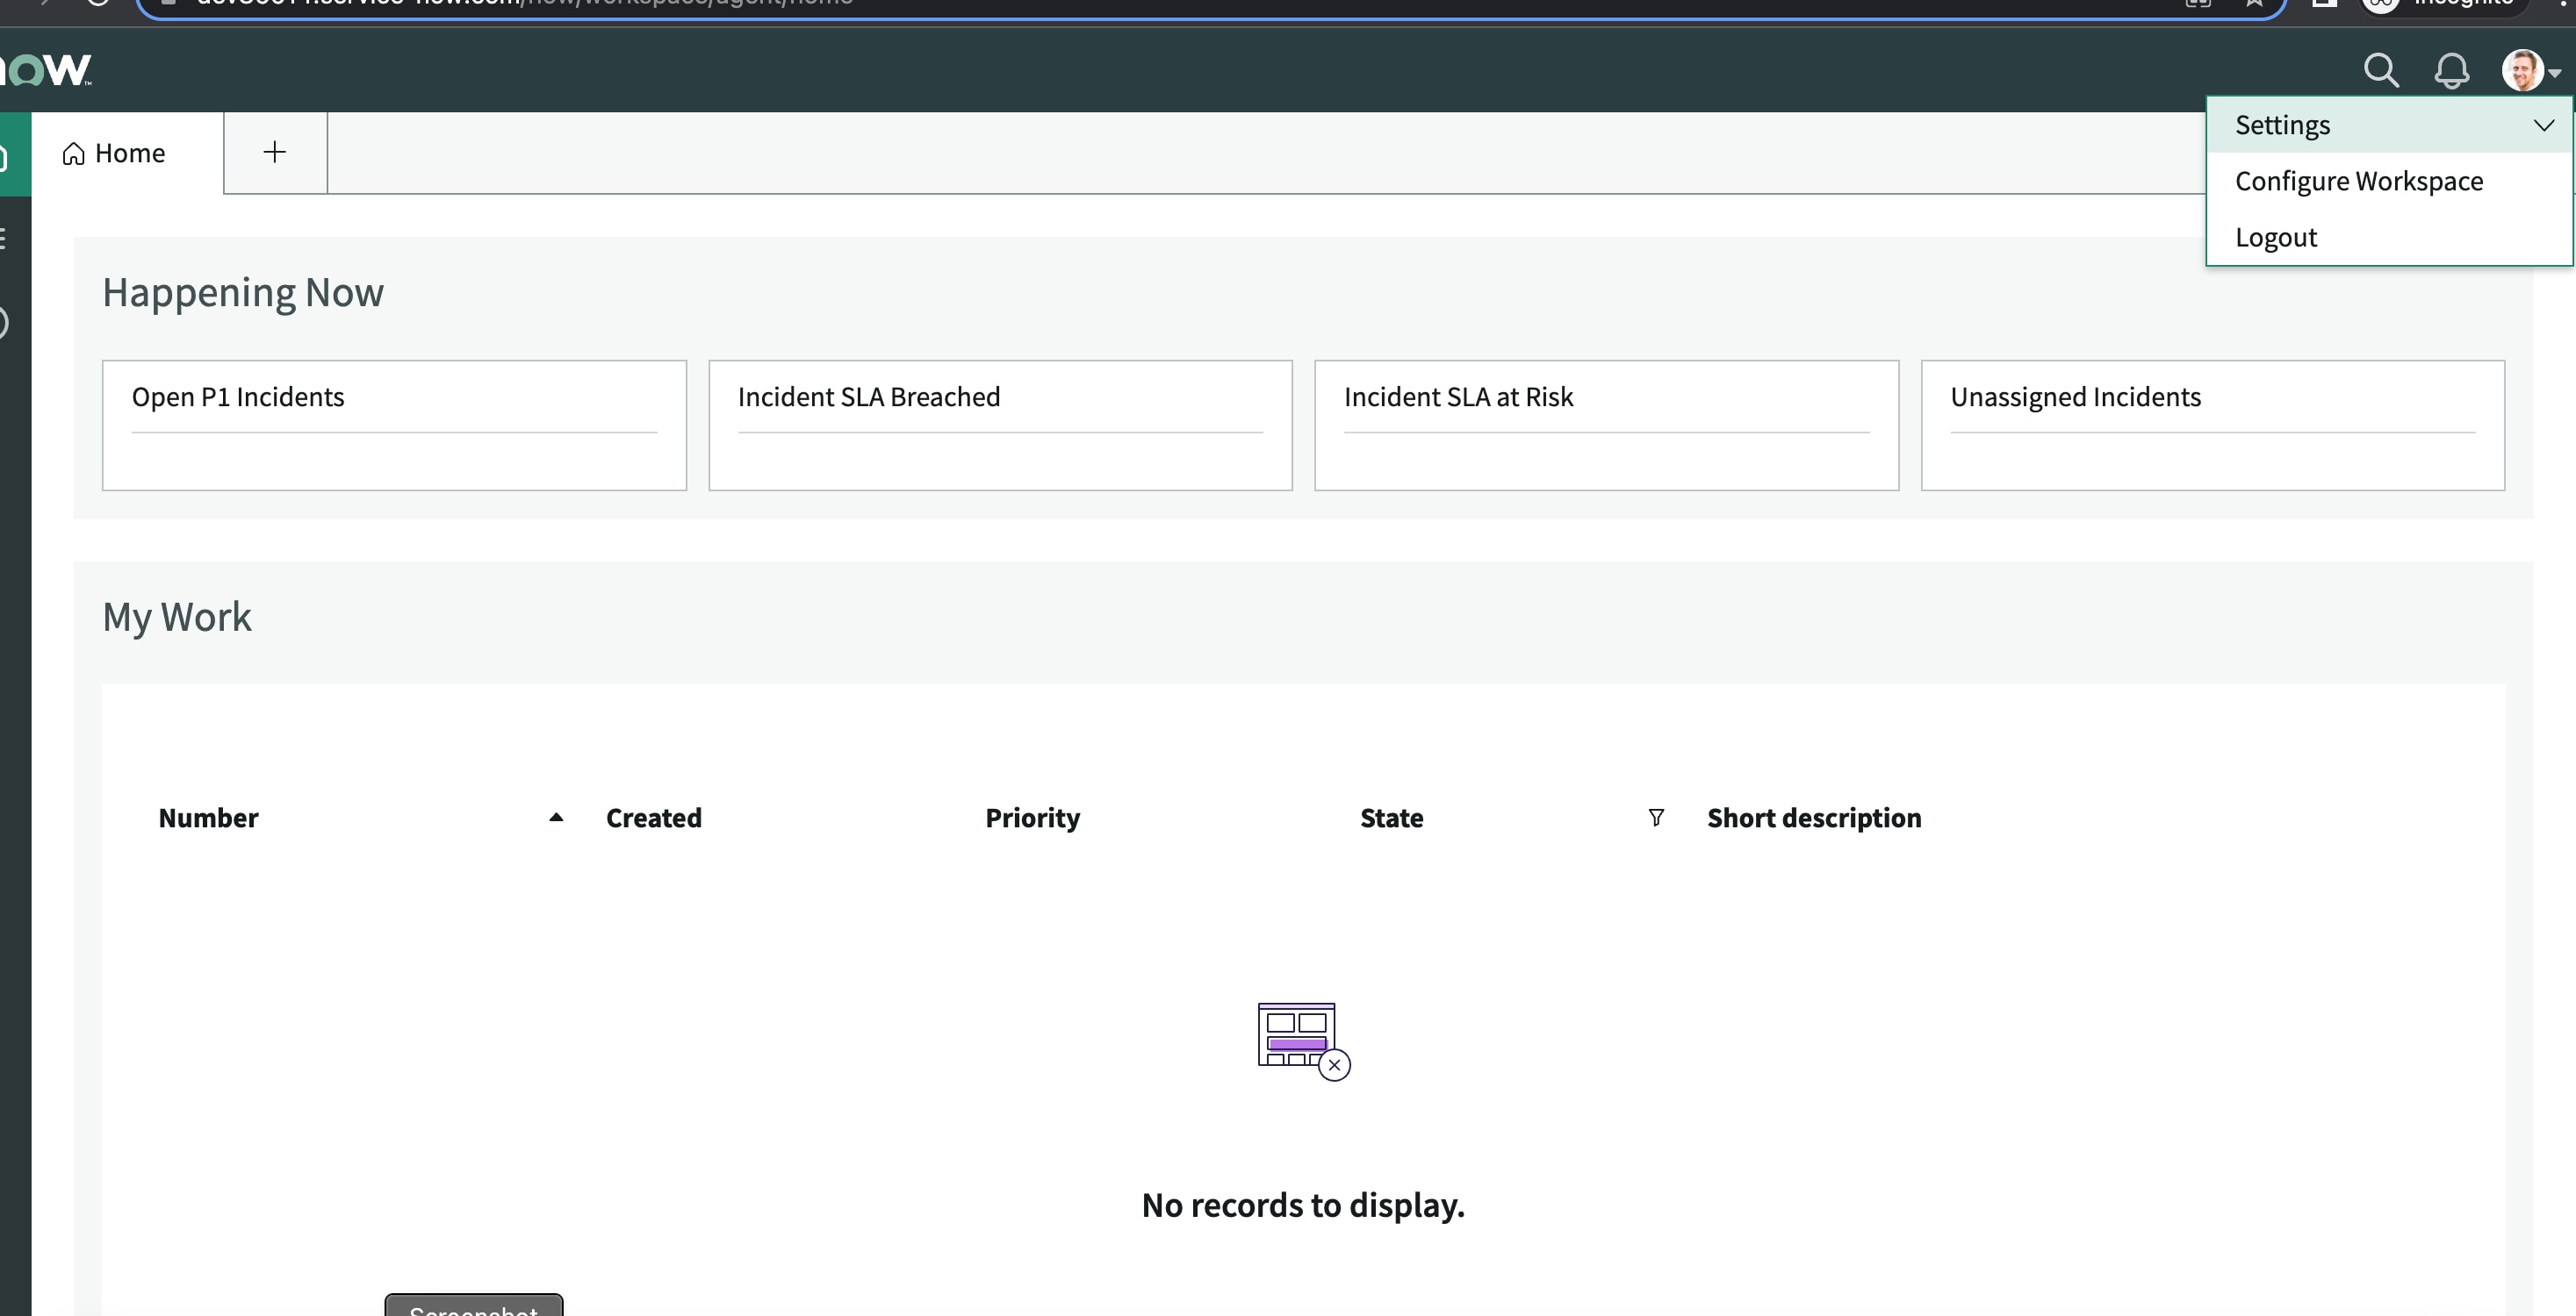Sort by the Priority column header
2576x1316 pixels.
(x=1032, y=819)
